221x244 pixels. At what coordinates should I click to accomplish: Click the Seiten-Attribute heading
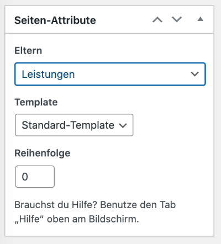tap(55, 20)
